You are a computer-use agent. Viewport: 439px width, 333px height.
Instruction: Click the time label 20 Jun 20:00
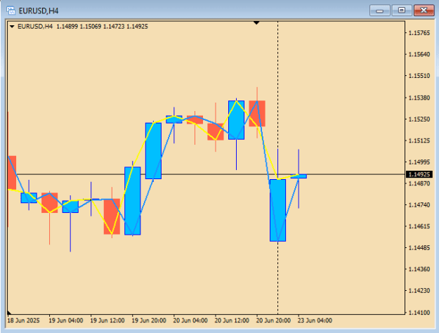pyautogui.click(x=273, y=320)
